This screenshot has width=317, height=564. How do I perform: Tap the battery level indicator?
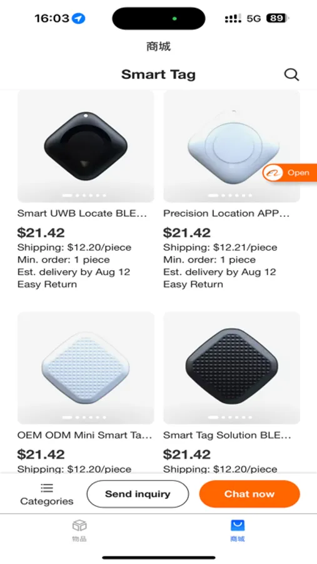[277, 18]
